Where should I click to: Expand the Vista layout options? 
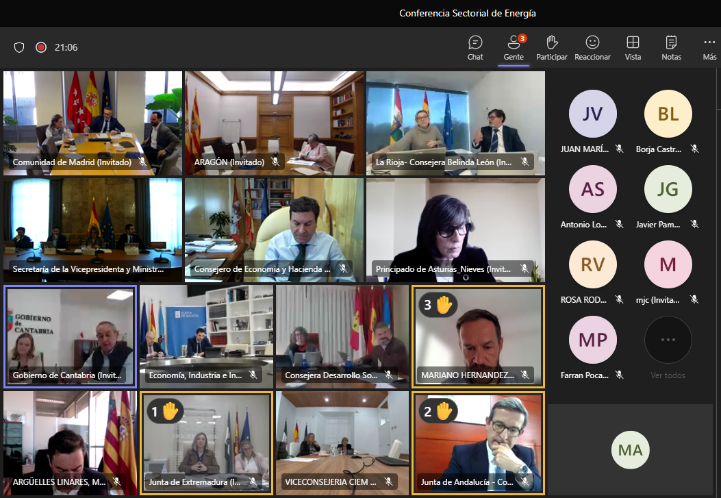coord(633,47)
